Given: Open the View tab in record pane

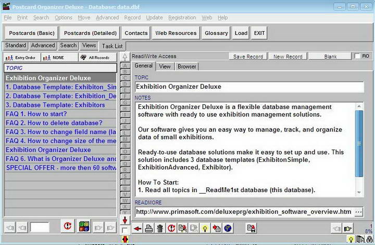Looking at the screenshot, I should tap(165, 66).
